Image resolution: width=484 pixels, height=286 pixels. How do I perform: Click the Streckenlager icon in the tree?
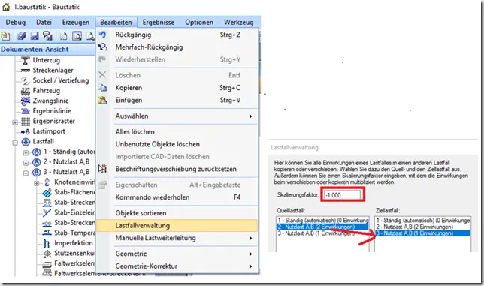tap(26, 71)
